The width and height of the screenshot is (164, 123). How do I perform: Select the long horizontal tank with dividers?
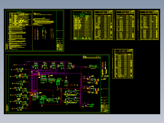point(52,100)
